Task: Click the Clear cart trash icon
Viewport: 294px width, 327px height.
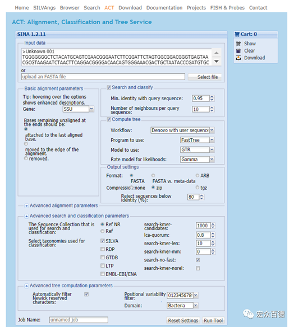Action: [238, 51]
